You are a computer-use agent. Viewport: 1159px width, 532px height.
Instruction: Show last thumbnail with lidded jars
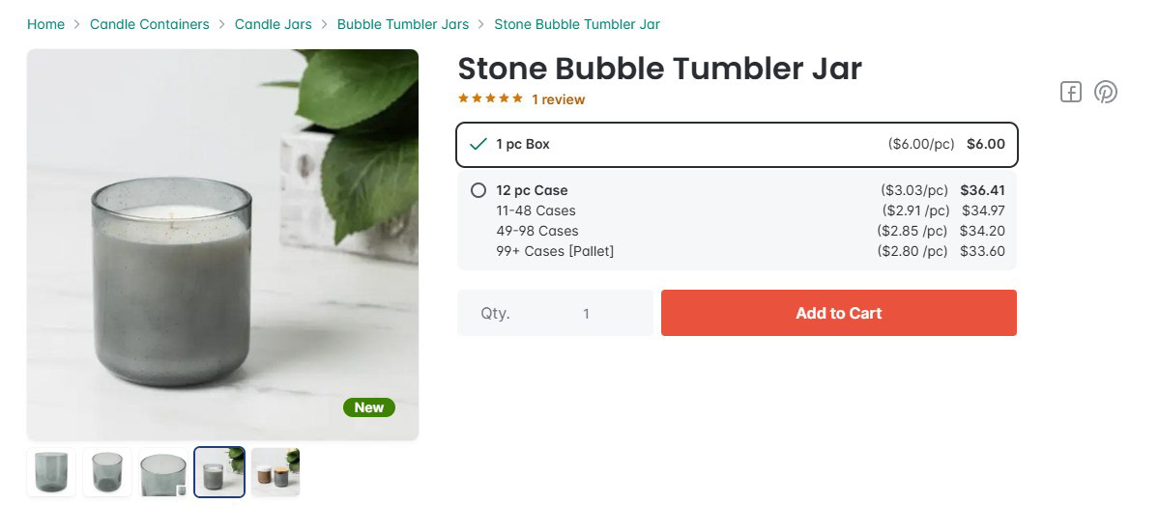pos(275,472)
